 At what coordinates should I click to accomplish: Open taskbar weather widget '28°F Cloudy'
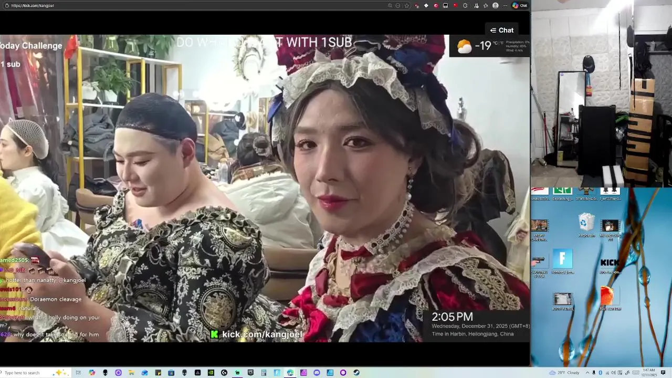click(x=564, y=373)
